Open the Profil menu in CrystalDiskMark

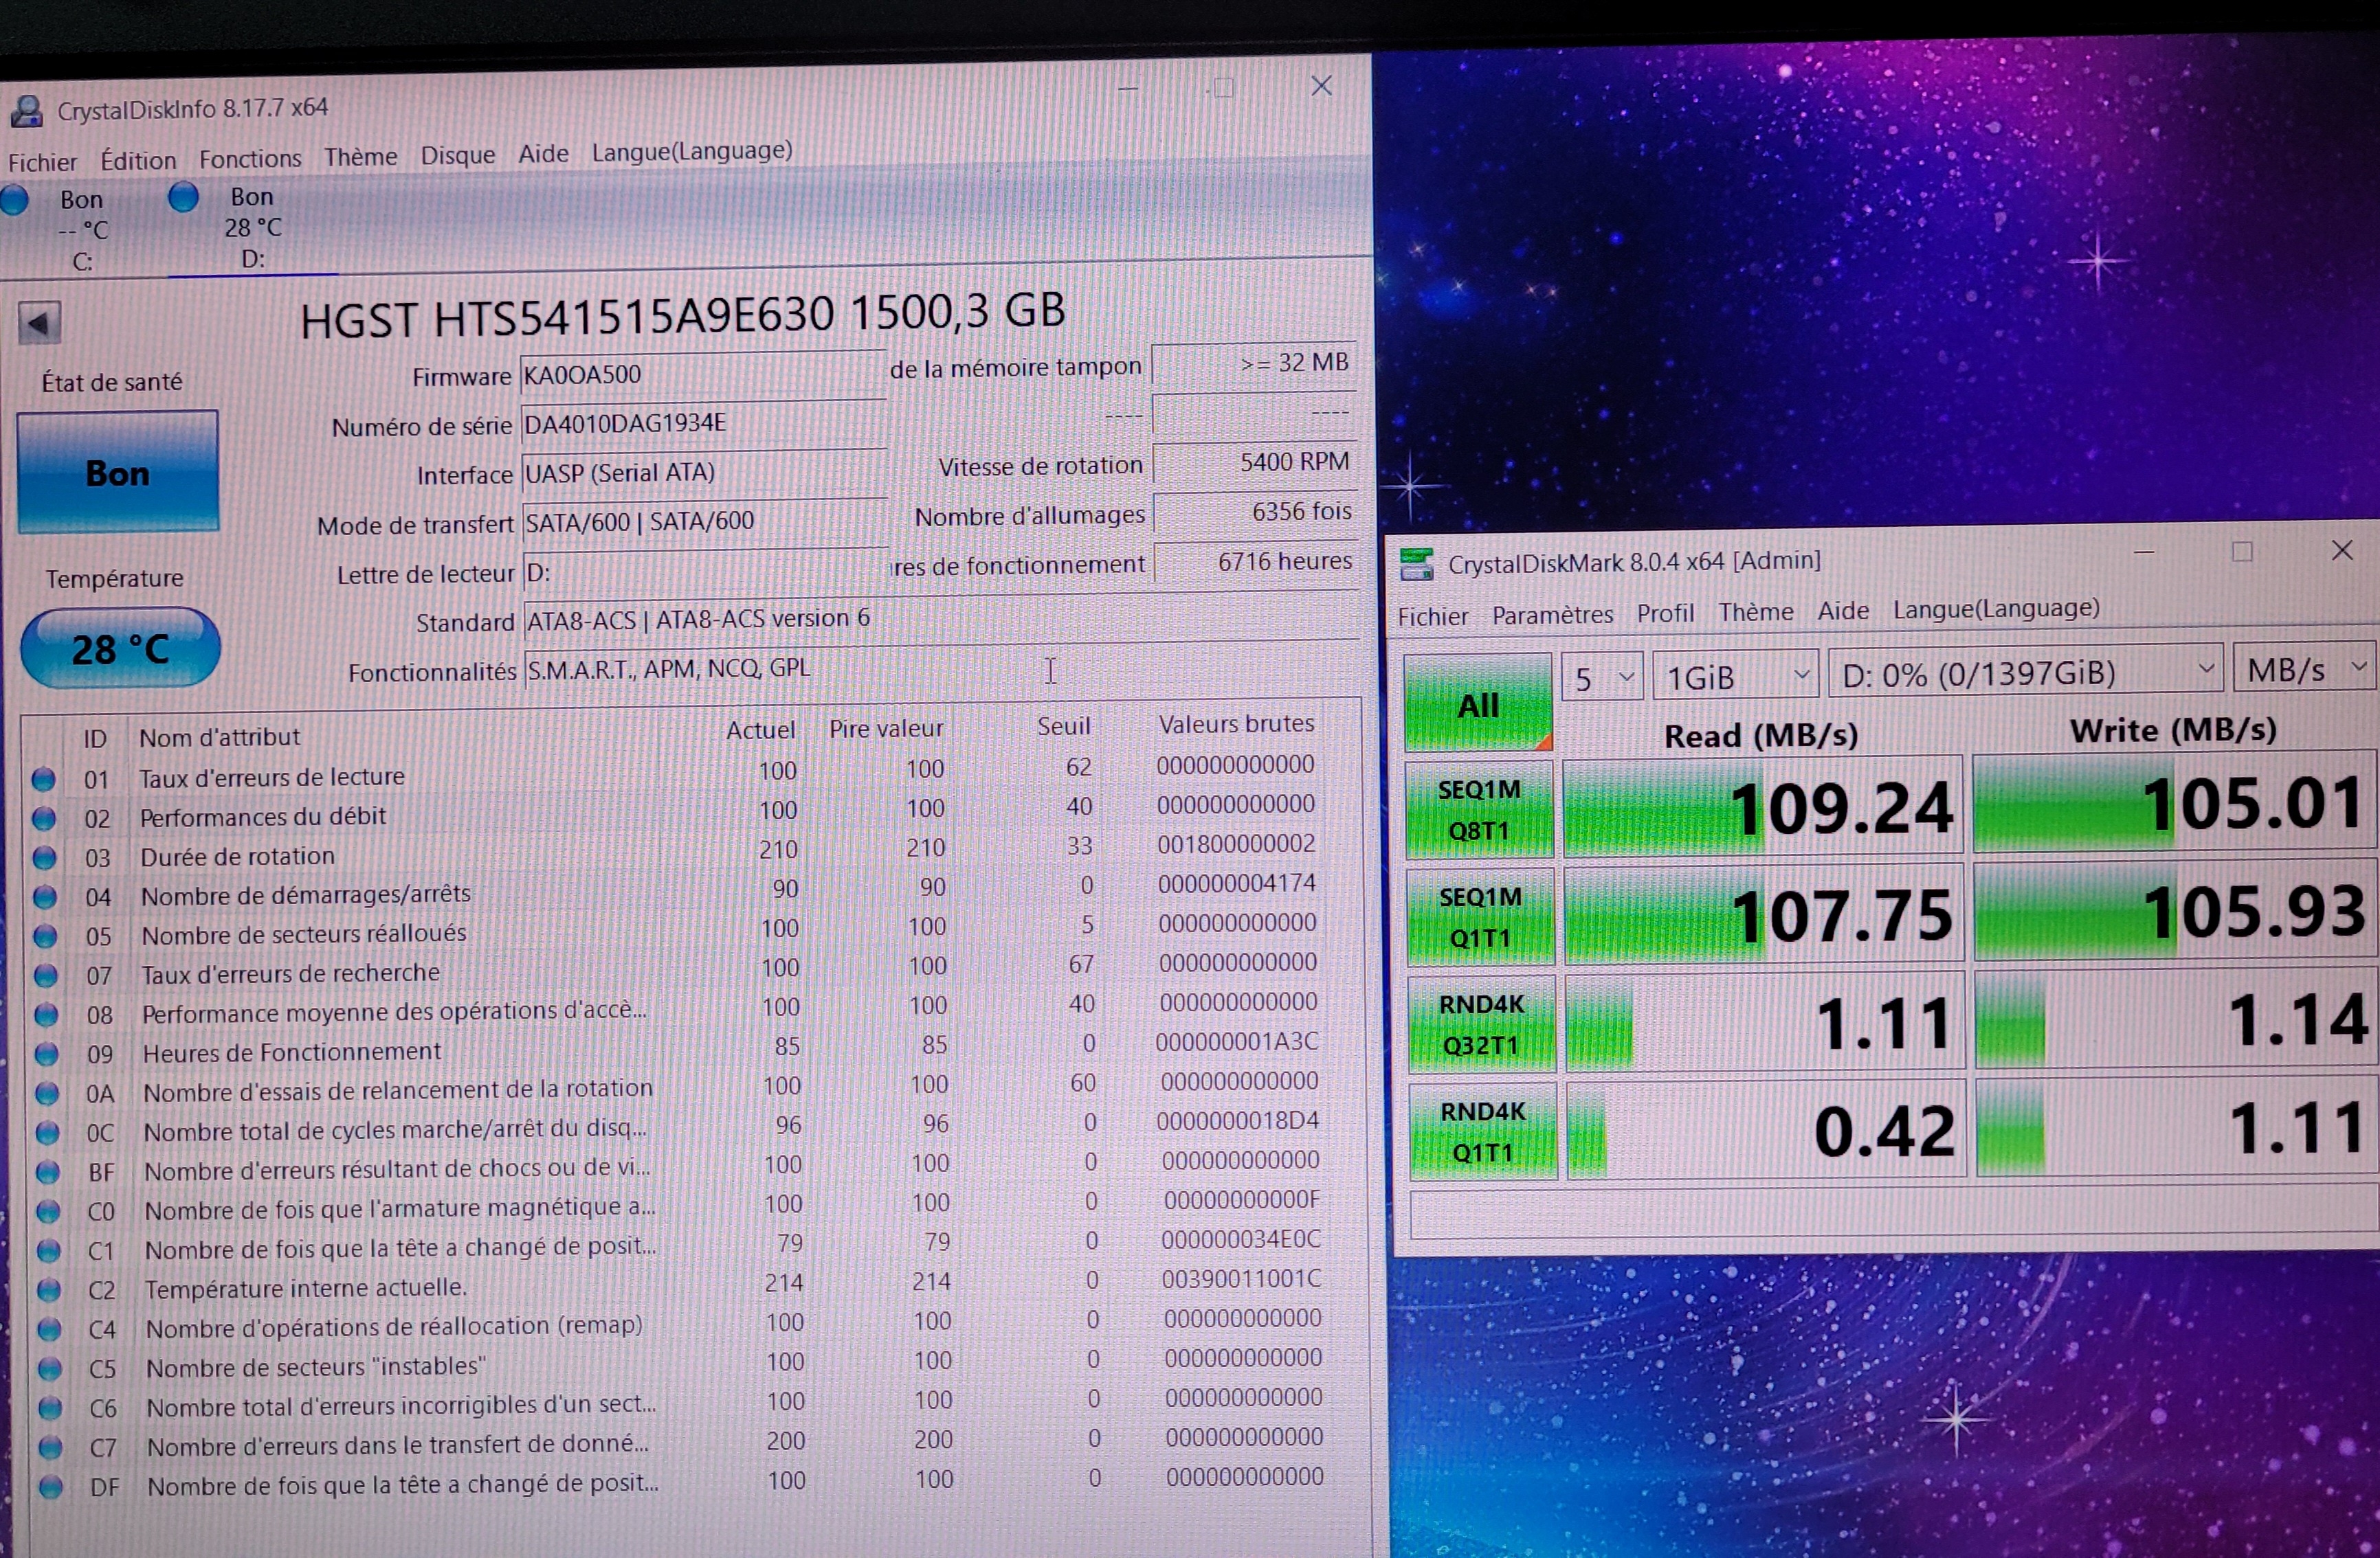click(x=1665, y=613)
